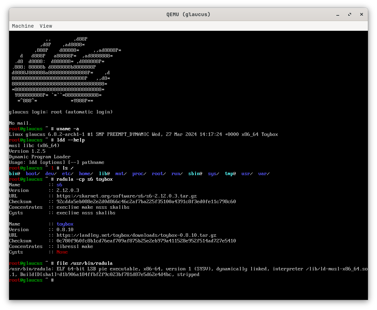
Task: Click the 'ls /' command text
Action: (68, 168)
